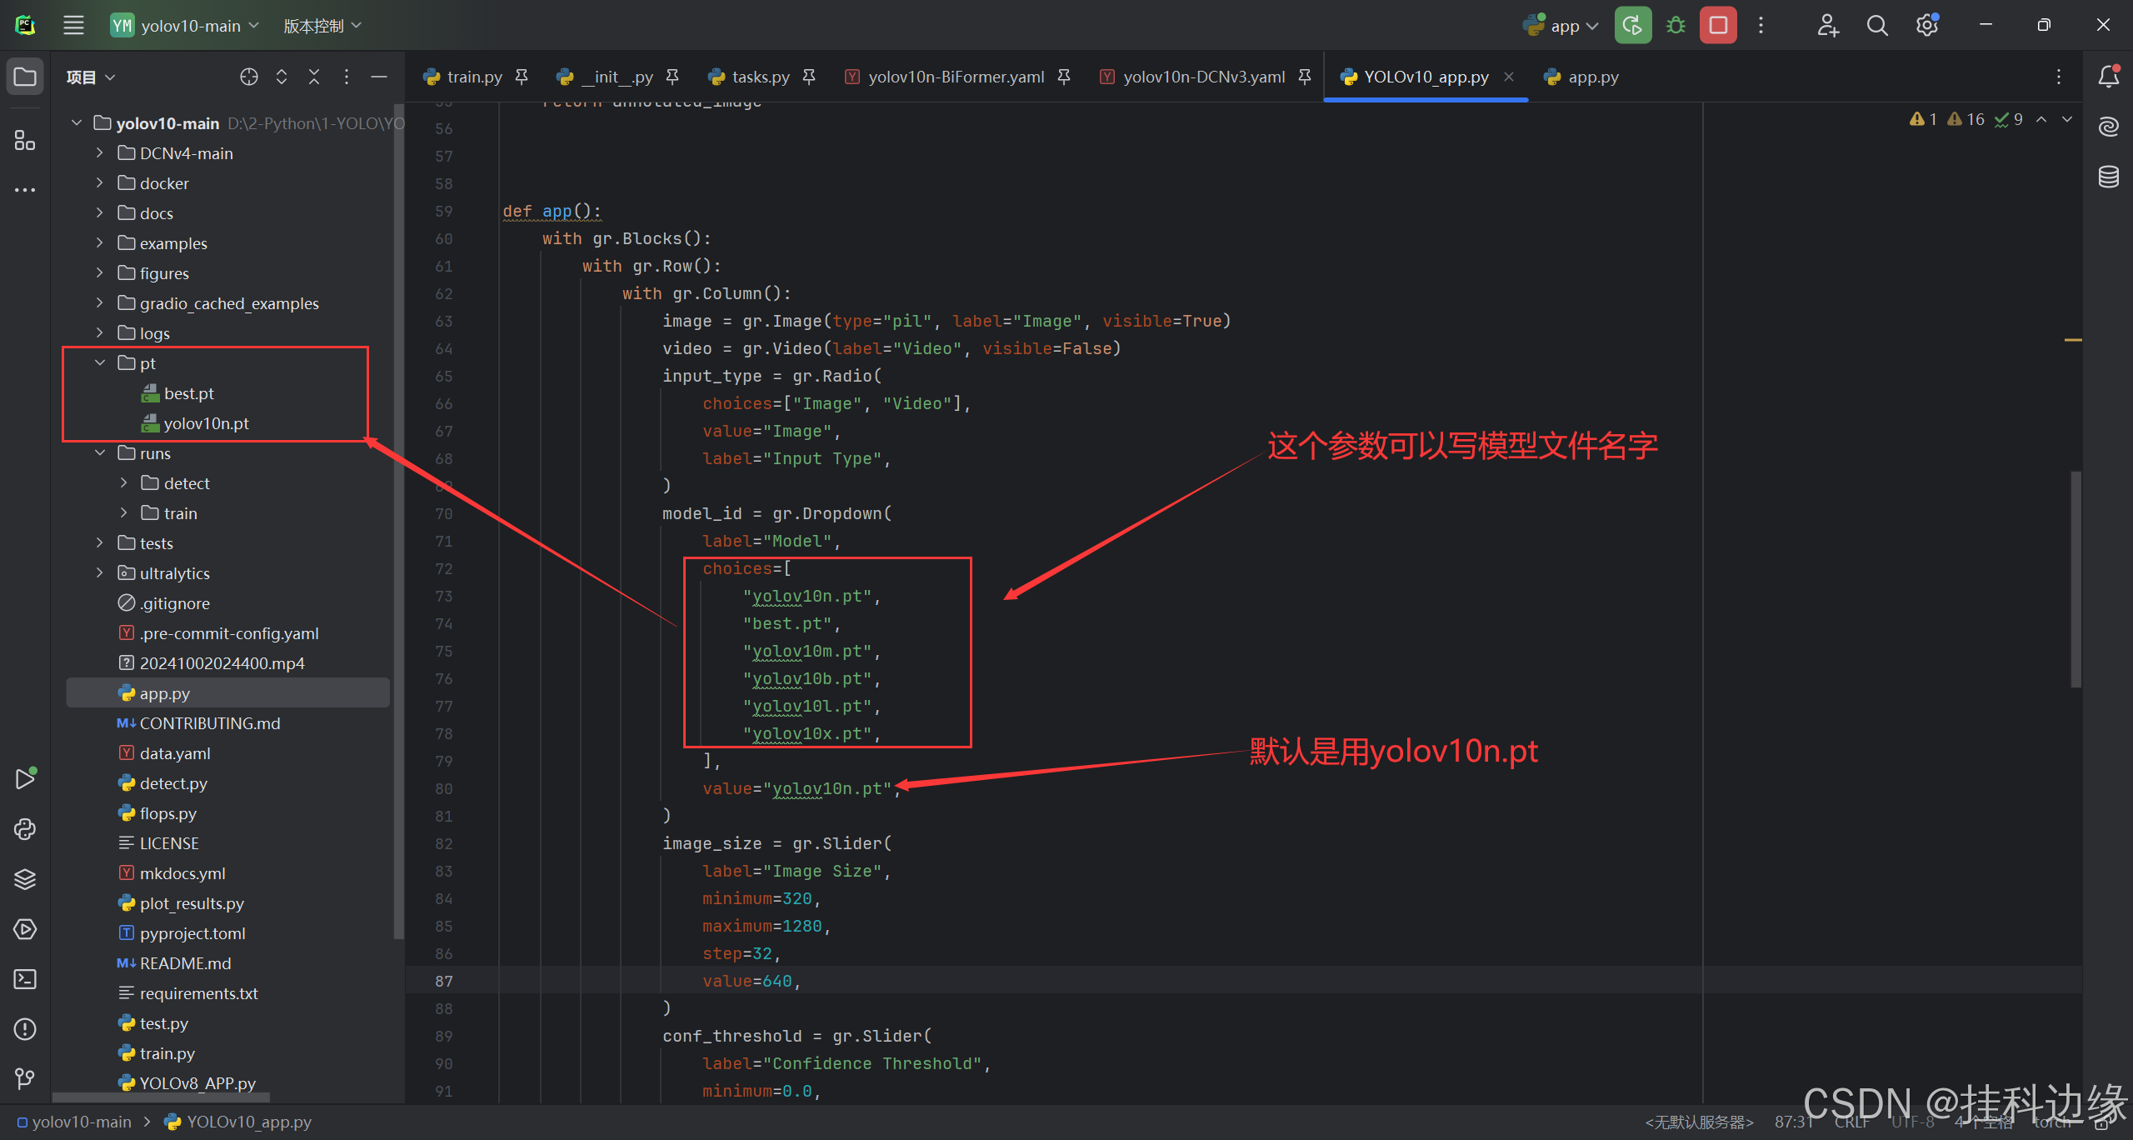Open the Terminal tool window
Screen dimensions: 2133x1140
tap(25, 979)
